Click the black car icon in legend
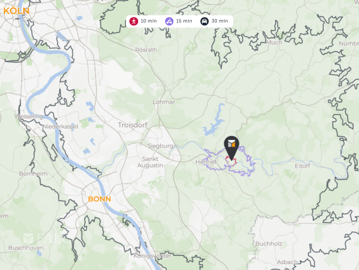 tap(205, 21)
